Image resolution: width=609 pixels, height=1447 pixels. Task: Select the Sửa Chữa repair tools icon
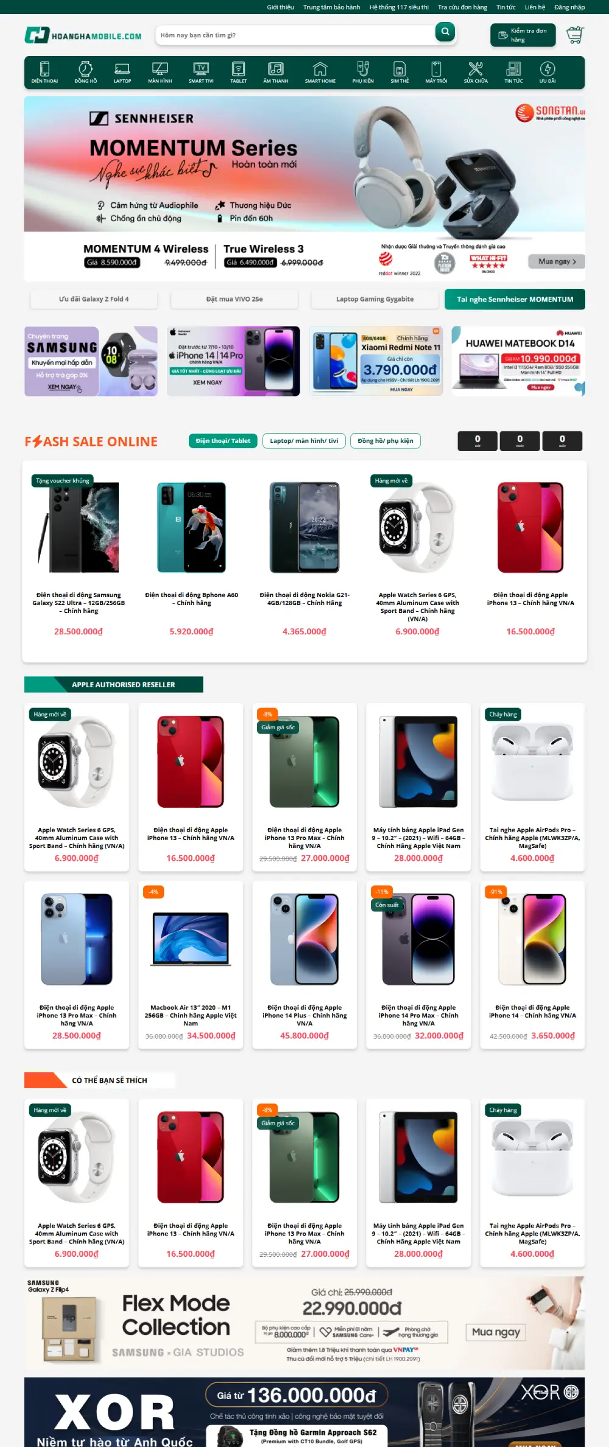(476, 73)
